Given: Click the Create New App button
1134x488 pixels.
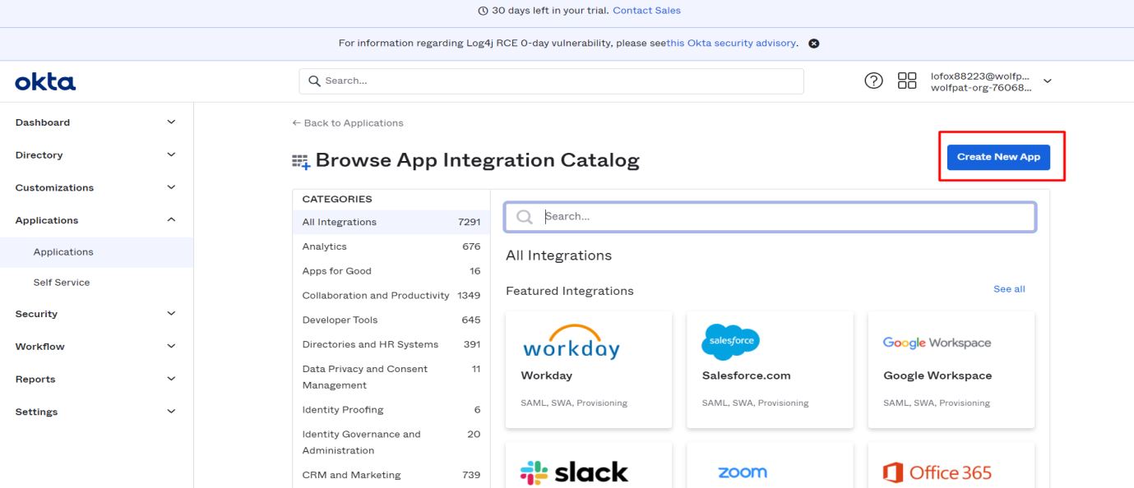Looking at the screenshot, I should click(x=998, y=157).
